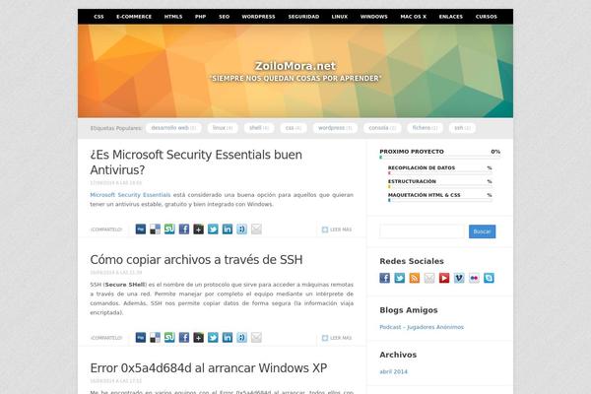
Task: Click the Buscar search button
Action: coord(482,231)
